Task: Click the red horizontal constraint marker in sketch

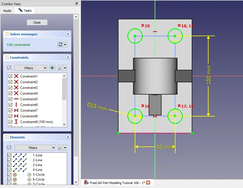Action: (x=155, y=32)
